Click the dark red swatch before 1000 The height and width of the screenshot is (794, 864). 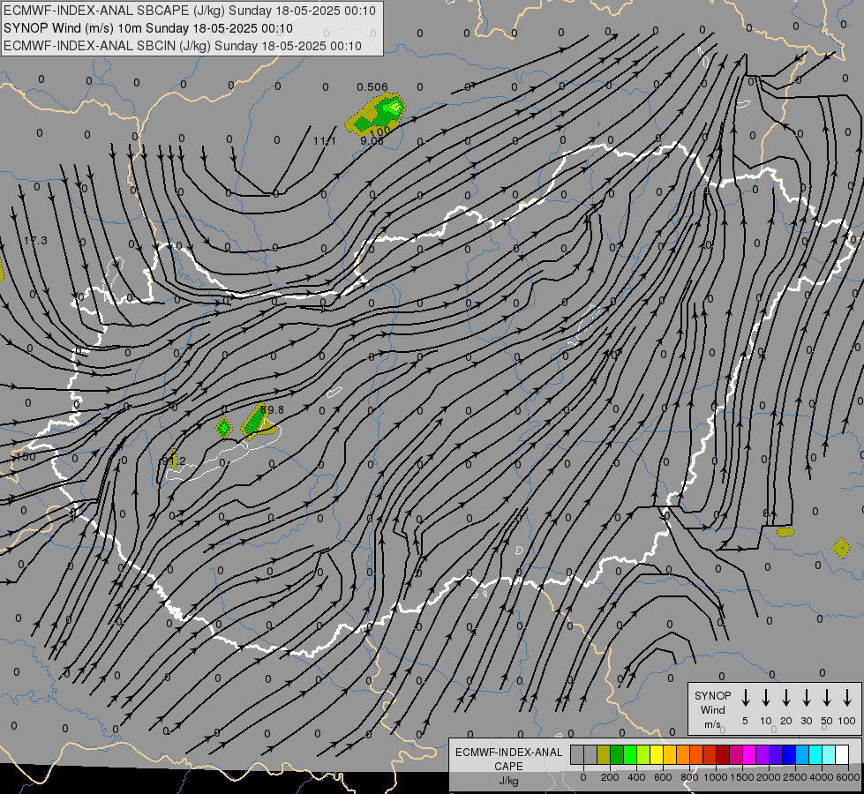[710, 754]
